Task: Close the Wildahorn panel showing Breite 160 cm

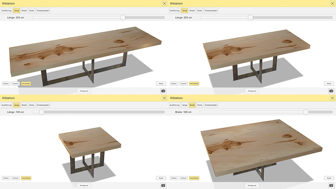Action: (x=332, y=98)
